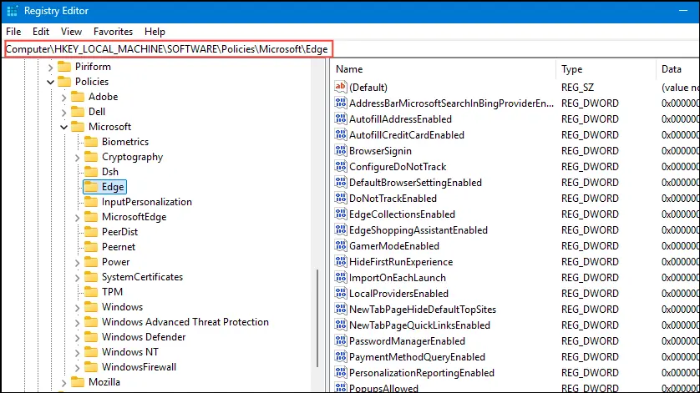Click DWORD icon beside PasswordManagerEnabled
Viewport: 700px width, 393px height.
coord(340,341)
